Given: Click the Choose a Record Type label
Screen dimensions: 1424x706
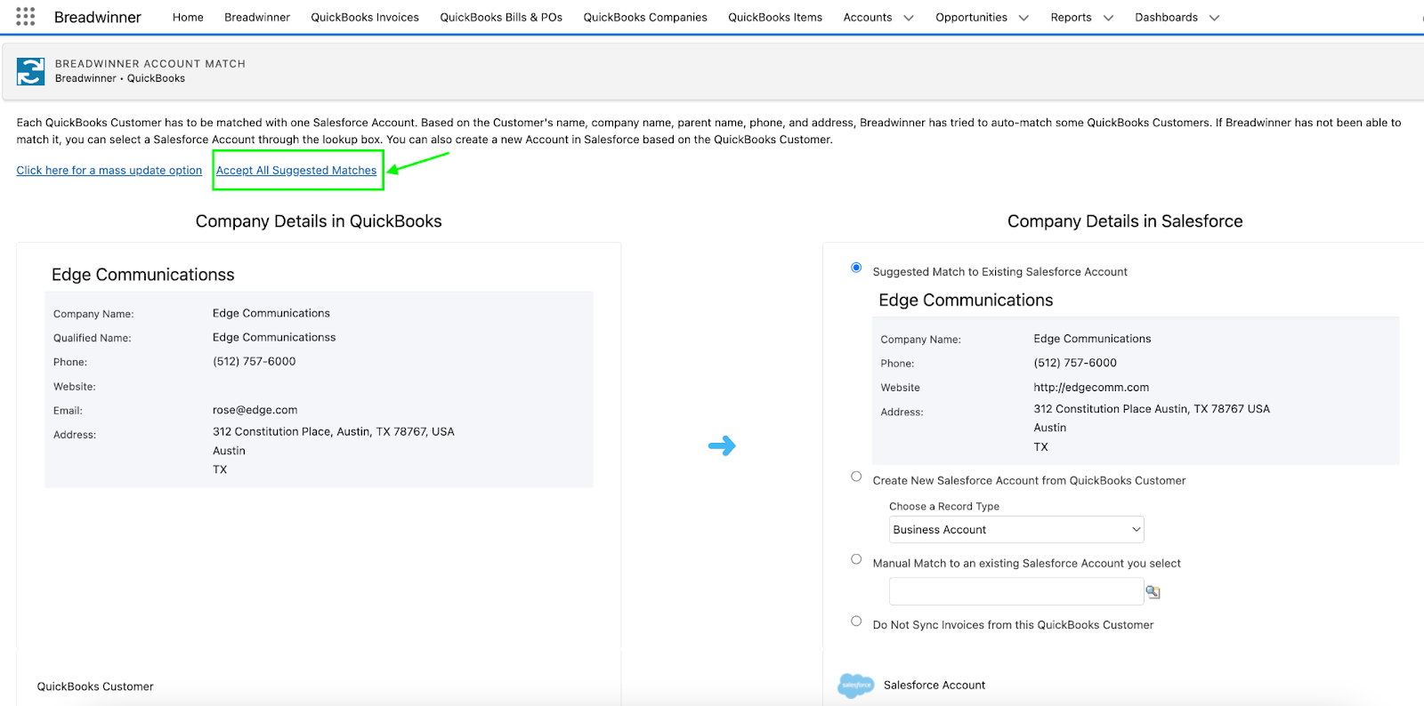Looking at the screenshot, I should [x=944, y=507].
